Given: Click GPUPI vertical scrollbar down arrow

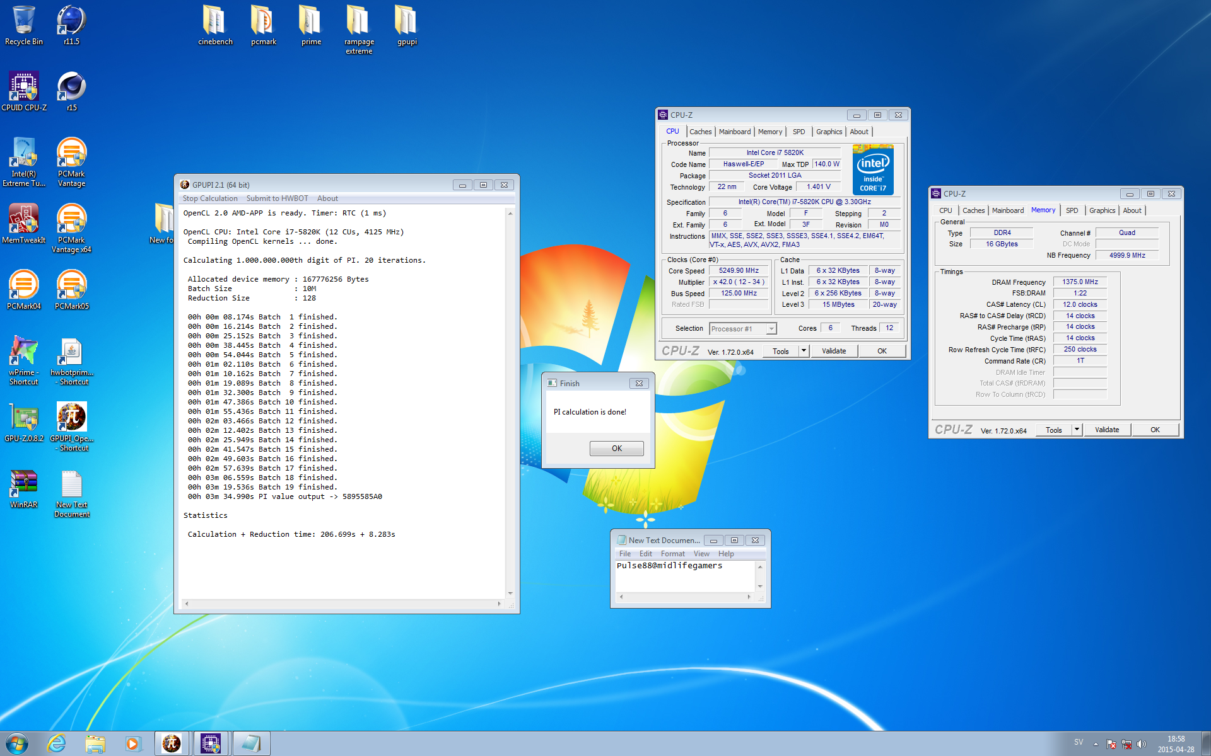Looking at the screenshot, I should pyautogui.click(x=510, y=593).
